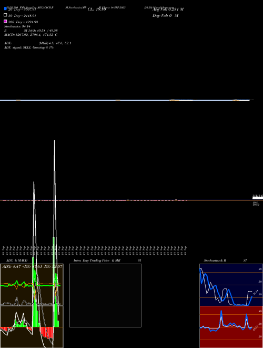
Task: Click the blue Stochastics chart panel
Action: (x=231, y=285)
